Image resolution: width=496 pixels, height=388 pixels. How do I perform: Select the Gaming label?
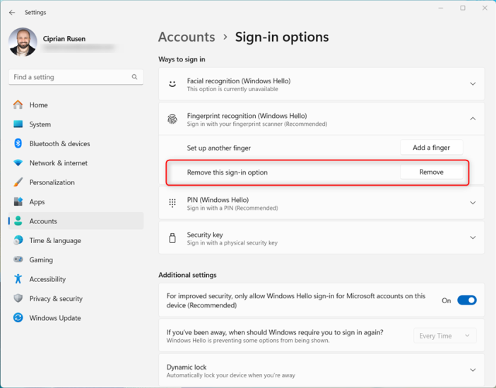coord(41,260)
